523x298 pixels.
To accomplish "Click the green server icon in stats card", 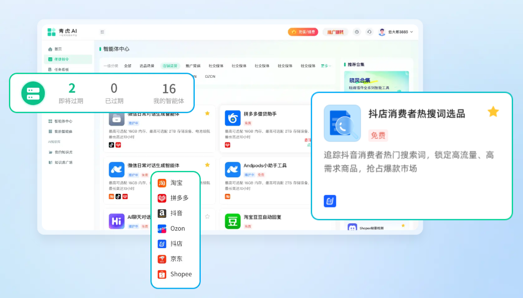I will [x=33, y=93].
